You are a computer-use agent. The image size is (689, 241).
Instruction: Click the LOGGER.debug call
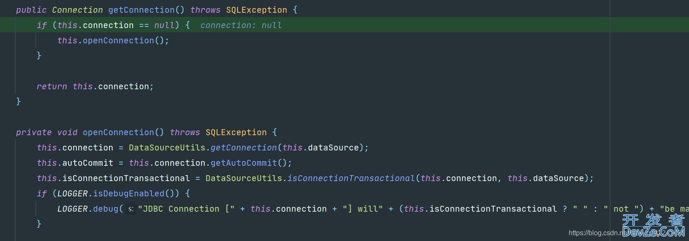coord(88,209)
